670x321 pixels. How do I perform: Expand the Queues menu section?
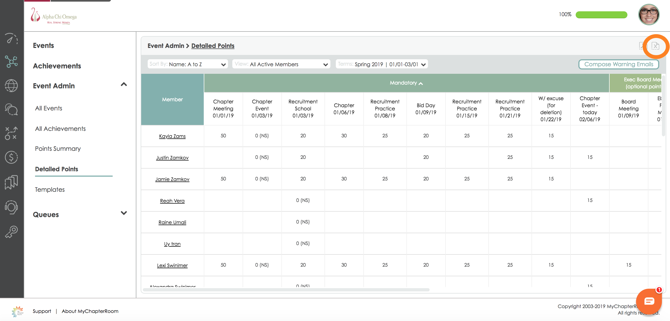pyautogui.click(x=124, y=213)
